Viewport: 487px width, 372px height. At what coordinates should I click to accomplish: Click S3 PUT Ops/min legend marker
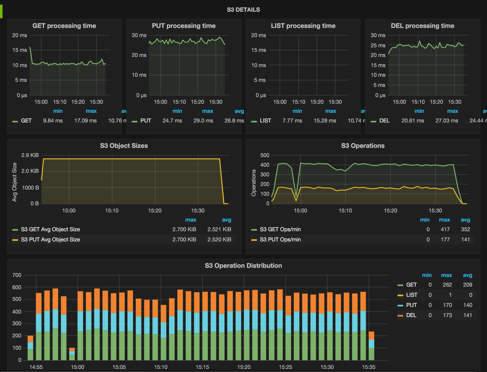click(254, 239)
